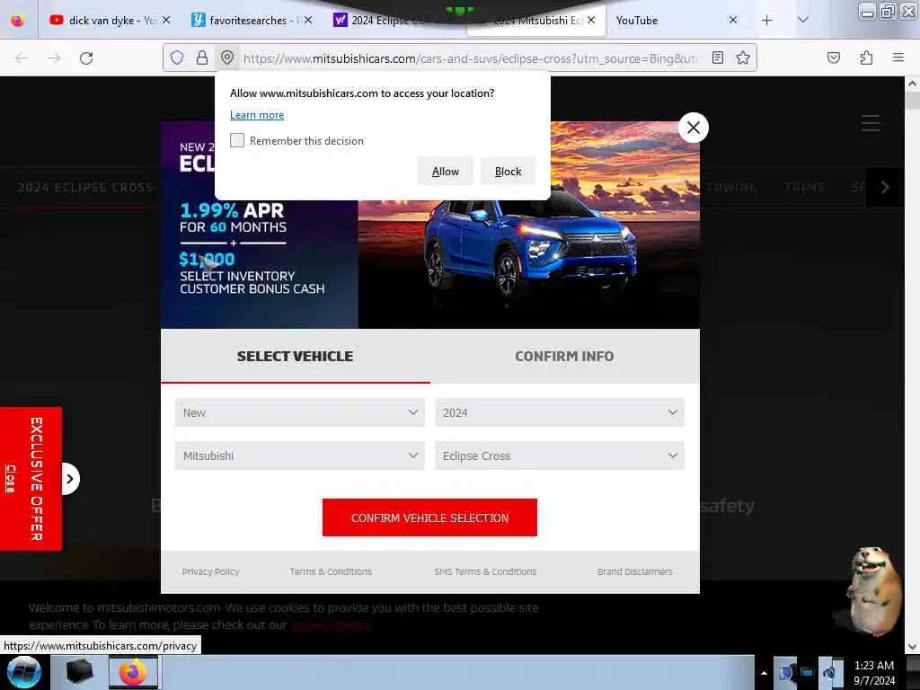
Task: Click 2024 ECLIPSE CROSS nav heading
Action: pos(85,187)
